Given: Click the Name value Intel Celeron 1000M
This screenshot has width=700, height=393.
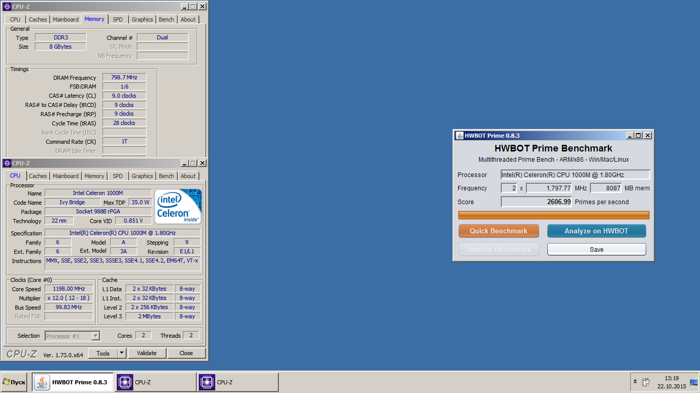Looking at the screenshot, I should pyautogui.click(x=98, y=193).
